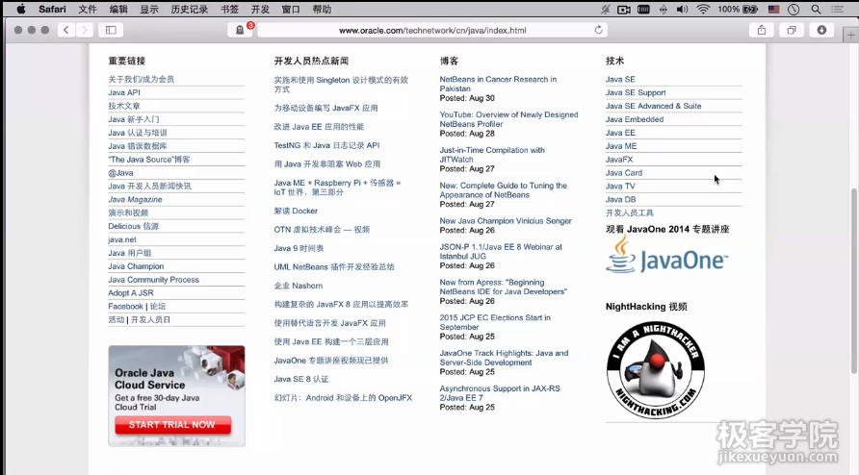Open the Java Community Process link

coord(153,280)
